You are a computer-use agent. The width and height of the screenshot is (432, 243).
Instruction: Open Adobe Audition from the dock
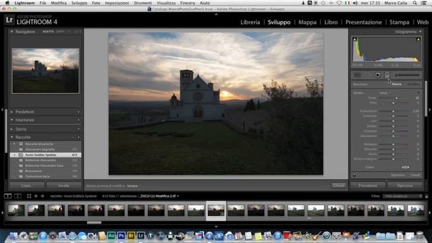pos(111,236)
